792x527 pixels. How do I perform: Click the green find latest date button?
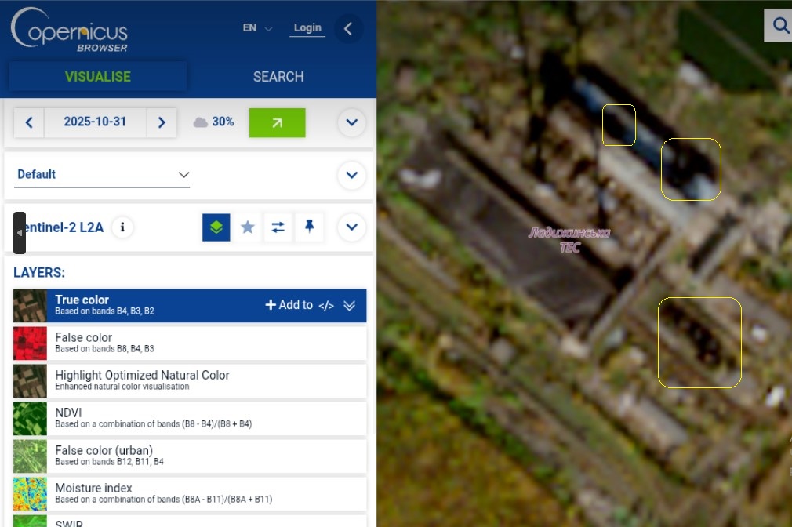(277, 122)
